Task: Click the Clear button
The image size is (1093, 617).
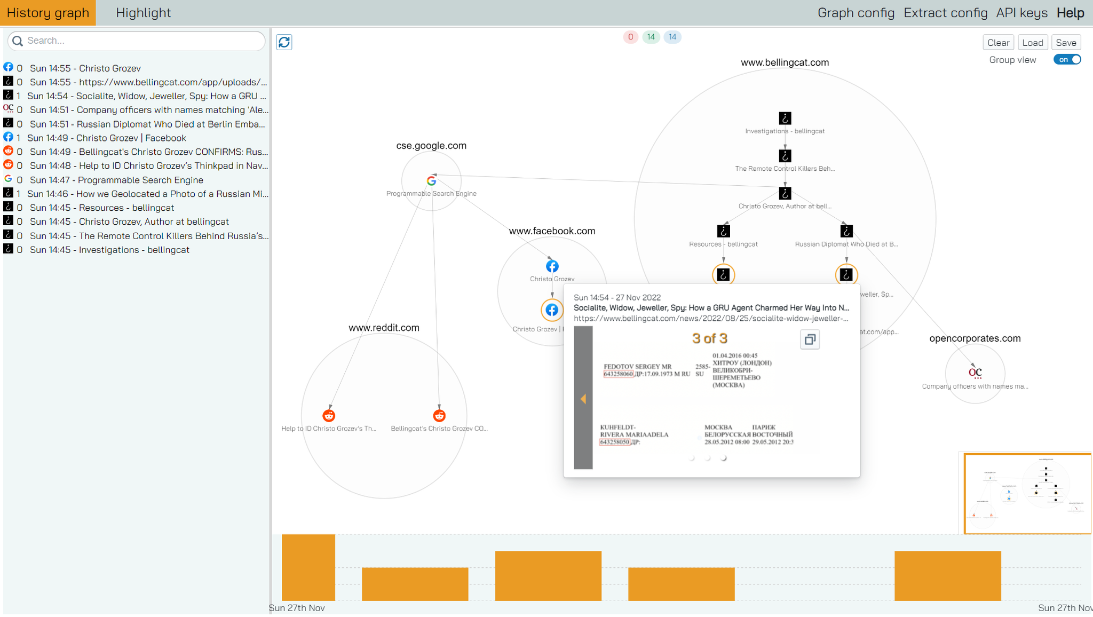Action: click(x=998, y=43)
